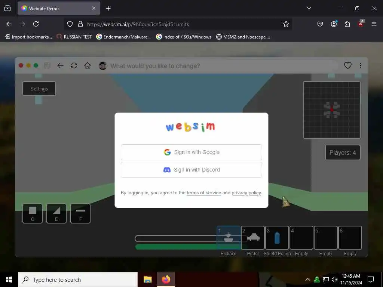This screenshot has height=287, width=383.
Task: Sign in with Google
Action: tap(191, 152)
